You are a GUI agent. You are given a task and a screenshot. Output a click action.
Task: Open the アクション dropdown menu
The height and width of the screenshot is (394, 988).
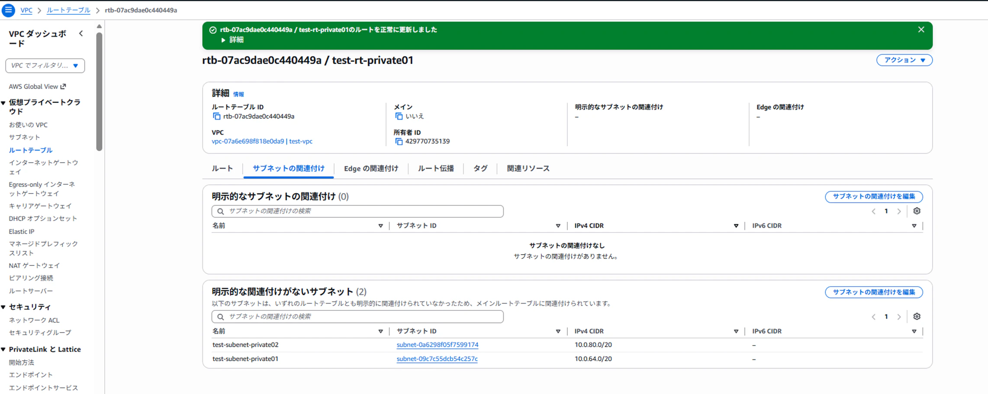coord(904,60)
